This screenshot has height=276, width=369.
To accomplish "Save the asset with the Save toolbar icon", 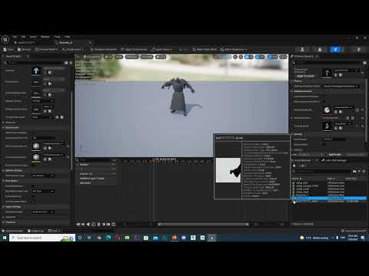I will (x=8, y=50).
